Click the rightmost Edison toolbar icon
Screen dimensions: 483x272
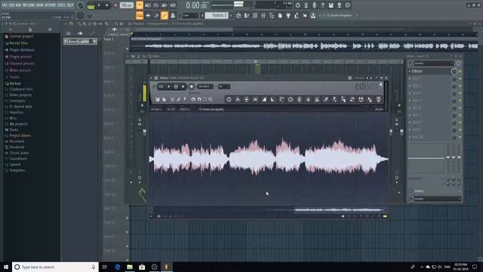pos(379,100)
